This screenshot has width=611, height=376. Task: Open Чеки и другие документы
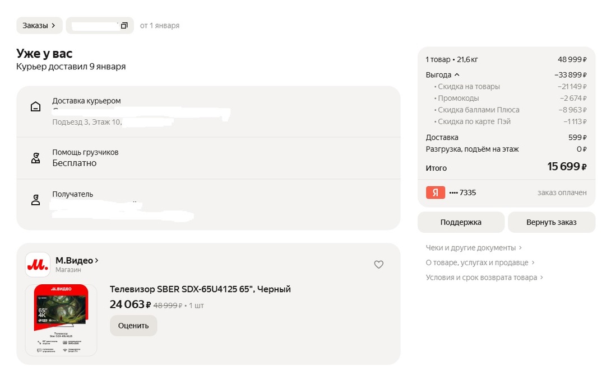click(474, 247)
